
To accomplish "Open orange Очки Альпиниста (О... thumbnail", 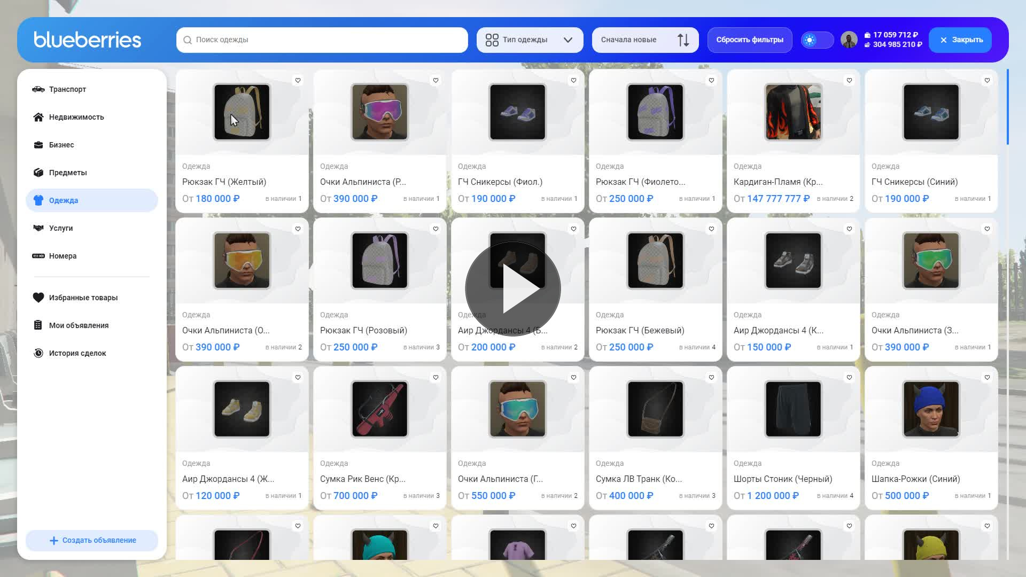I will click(x=242, y=261).
